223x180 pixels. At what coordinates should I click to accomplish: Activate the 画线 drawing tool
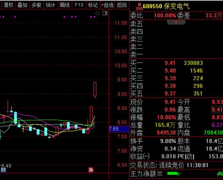(x=65, y=5)
